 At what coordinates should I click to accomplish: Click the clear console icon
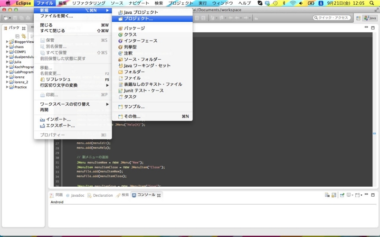pyautogui.click(x=327, y=195)
